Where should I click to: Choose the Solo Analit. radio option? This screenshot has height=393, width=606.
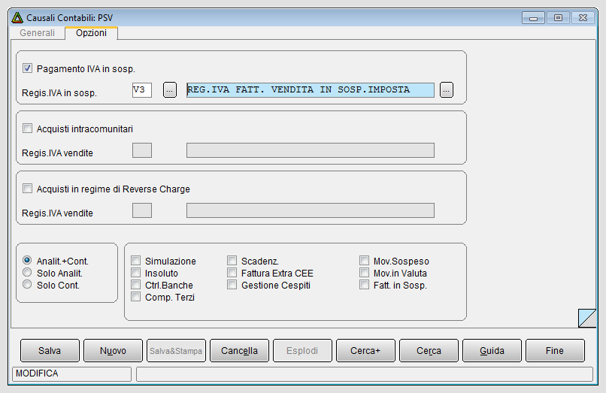click(27, 273)
